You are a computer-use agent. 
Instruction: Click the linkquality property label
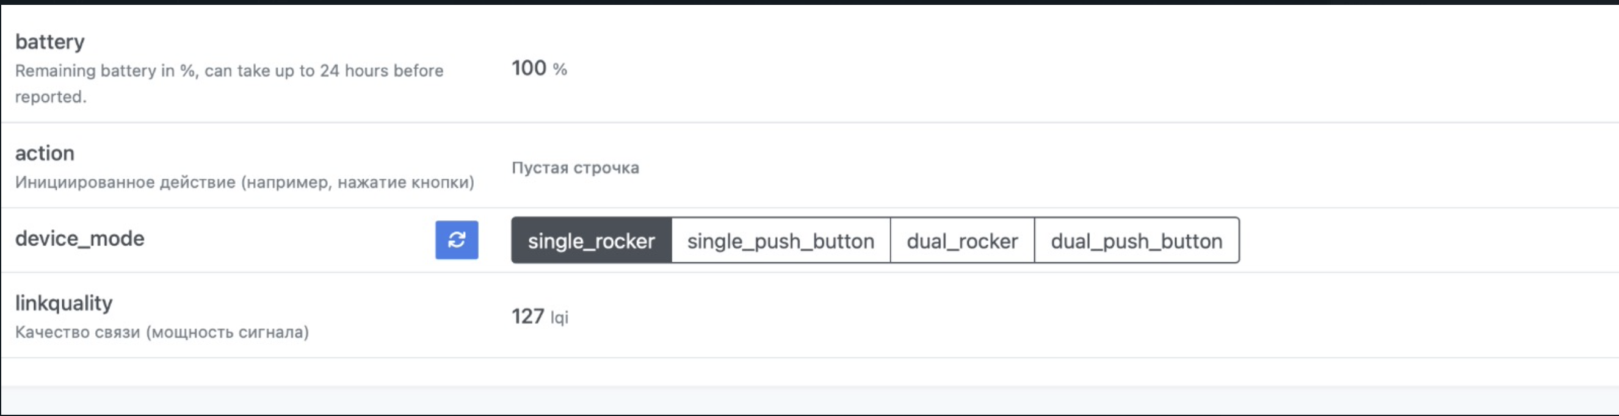coord(63,302)
